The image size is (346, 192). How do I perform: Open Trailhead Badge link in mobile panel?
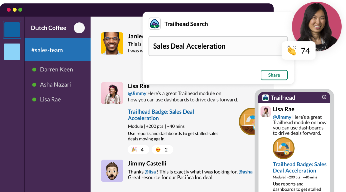click(x=300, y=168)
